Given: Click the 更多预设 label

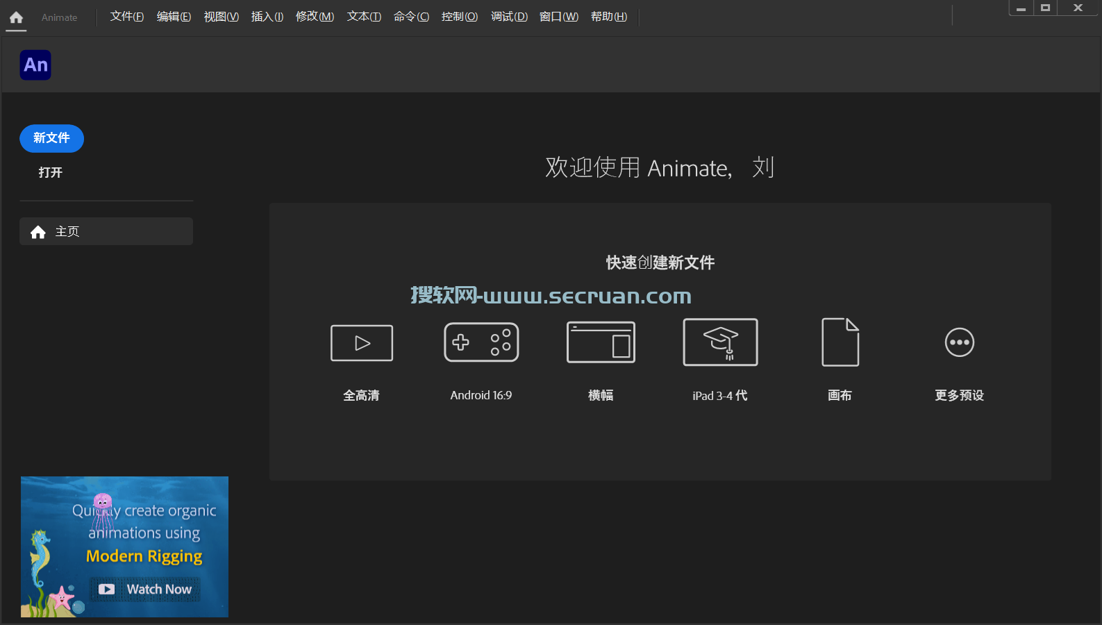Looking at the screenshot, I should (x=959, y=395).
